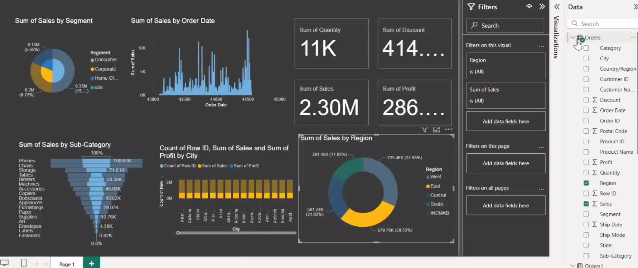Viewport: 638px width, 268px height.
Task: Click Add data fields here under this page
Action: [506, 163]
